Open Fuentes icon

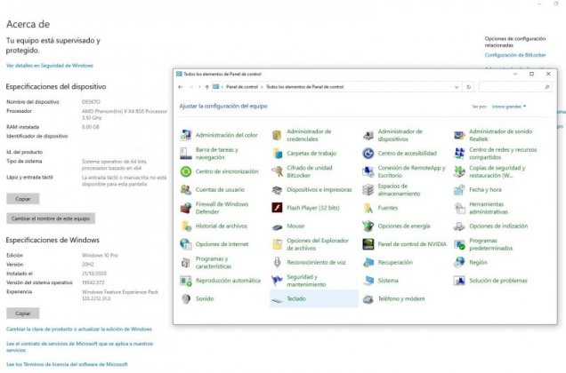point(368,208)
